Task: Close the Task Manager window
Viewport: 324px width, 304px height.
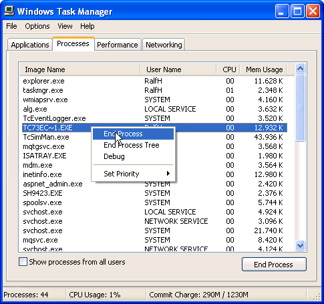Action: (313, 11)
